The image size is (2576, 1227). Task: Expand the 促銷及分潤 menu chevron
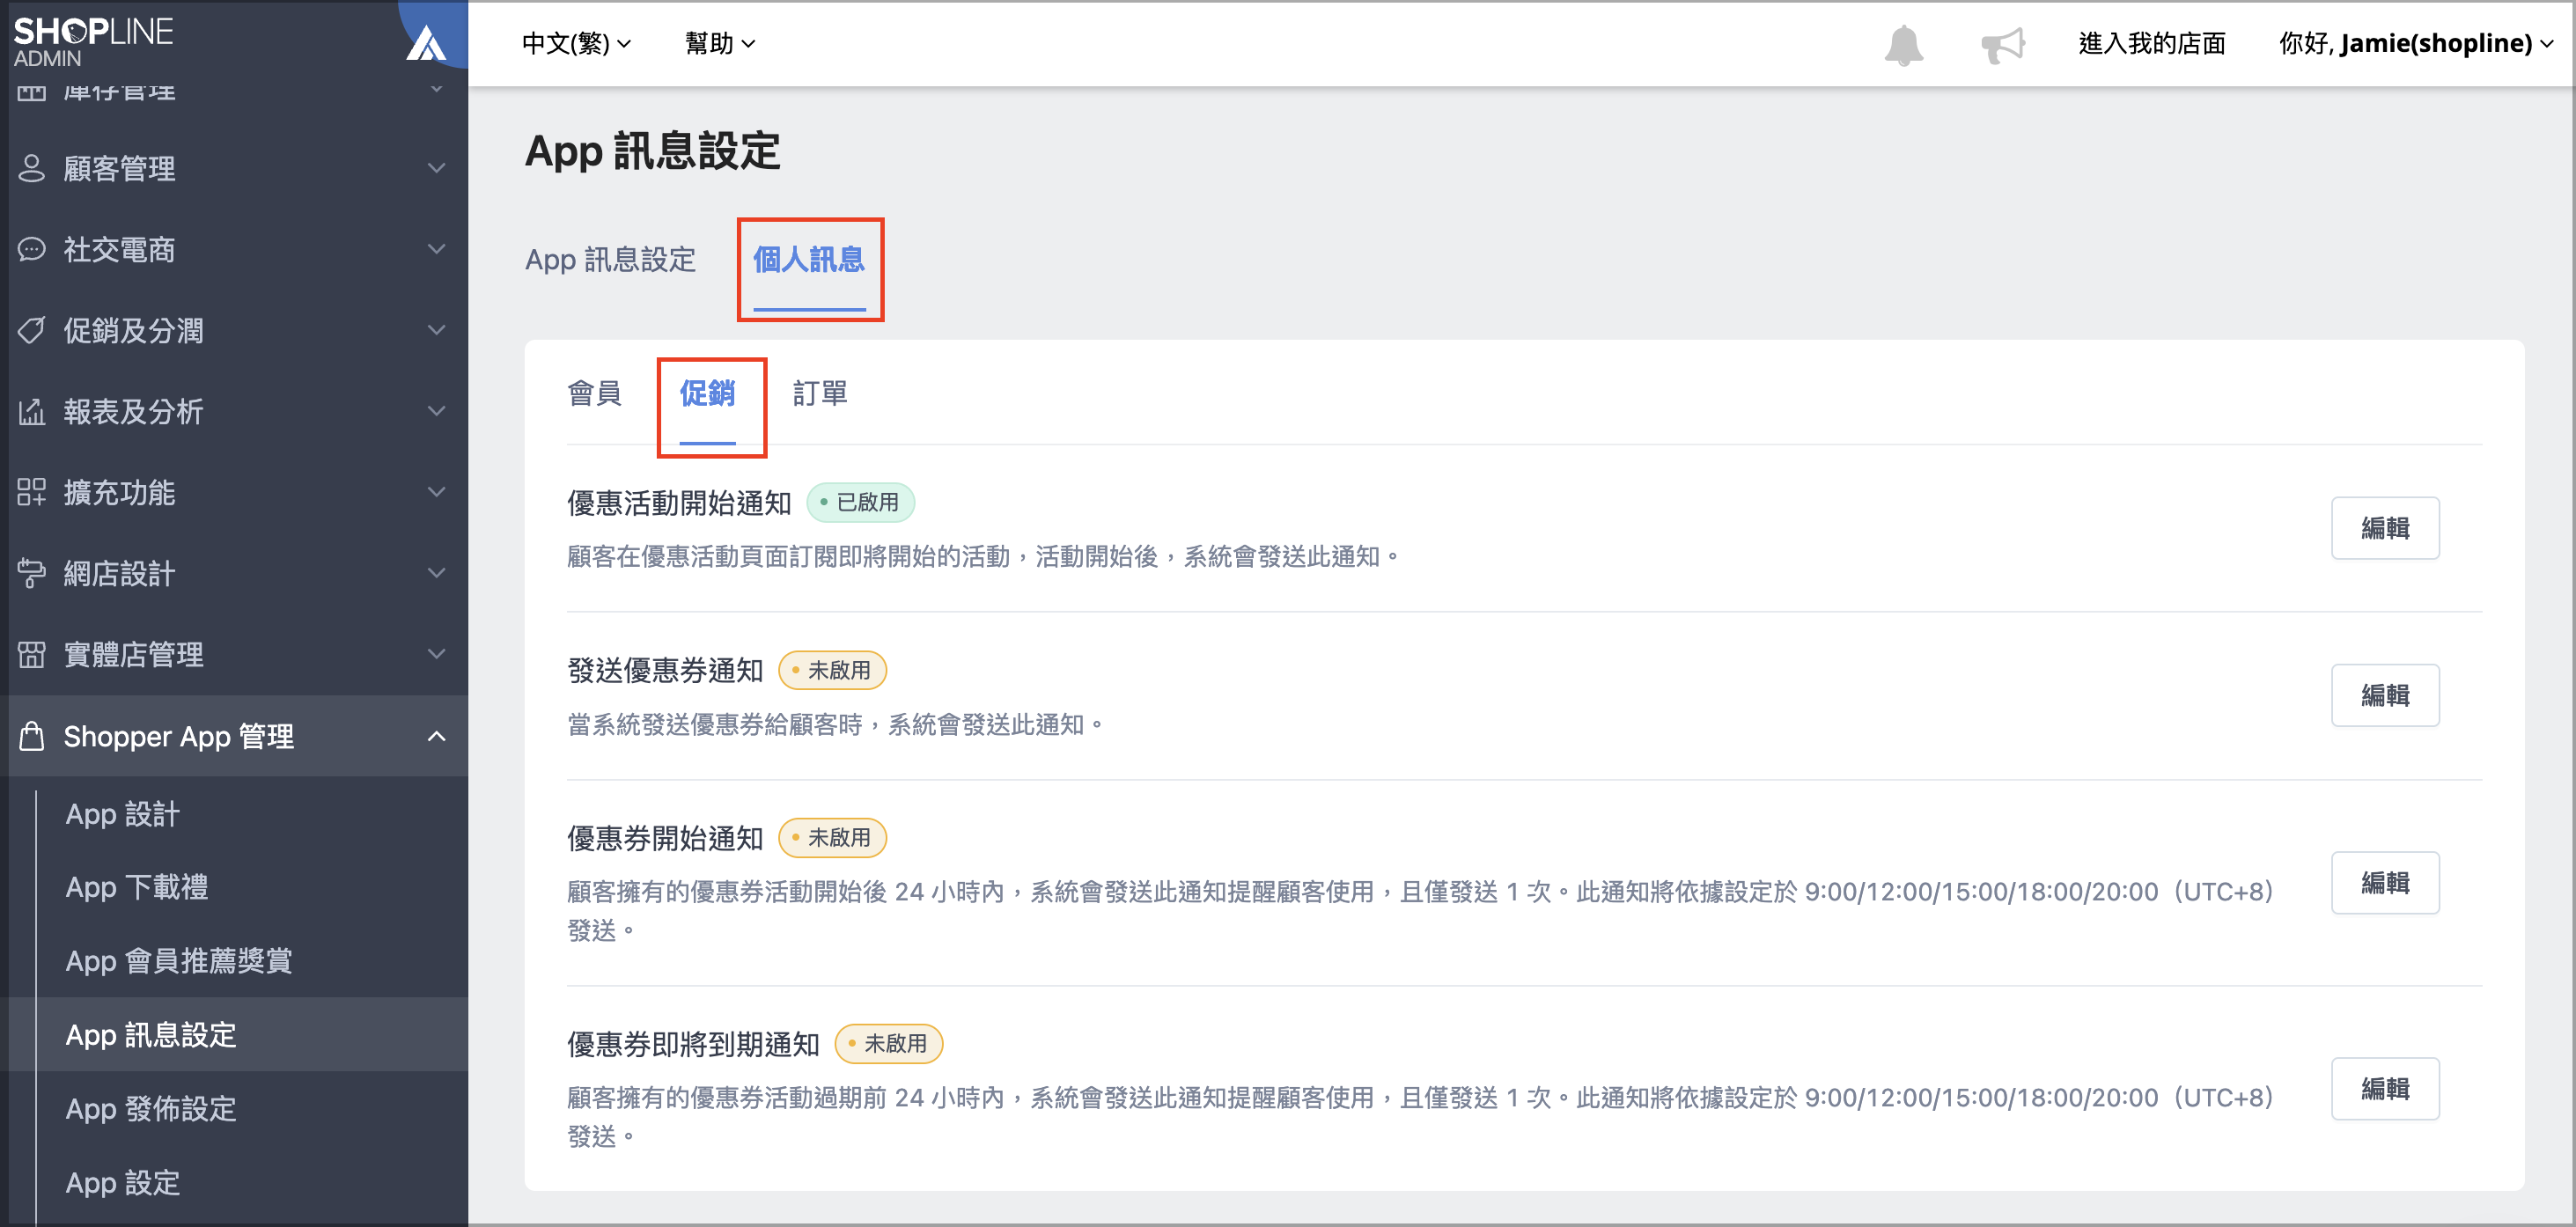click(x=437, y=330)
